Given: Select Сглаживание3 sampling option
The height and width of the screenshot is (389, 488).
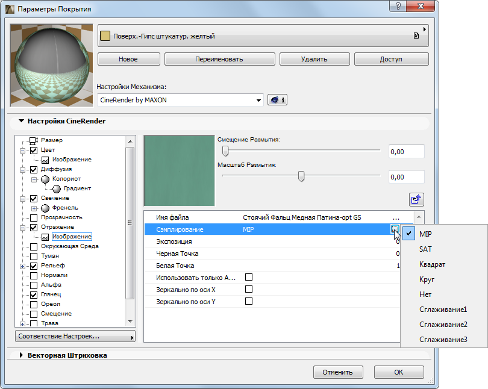Looking at the screenshot, I should click(444, 340).
